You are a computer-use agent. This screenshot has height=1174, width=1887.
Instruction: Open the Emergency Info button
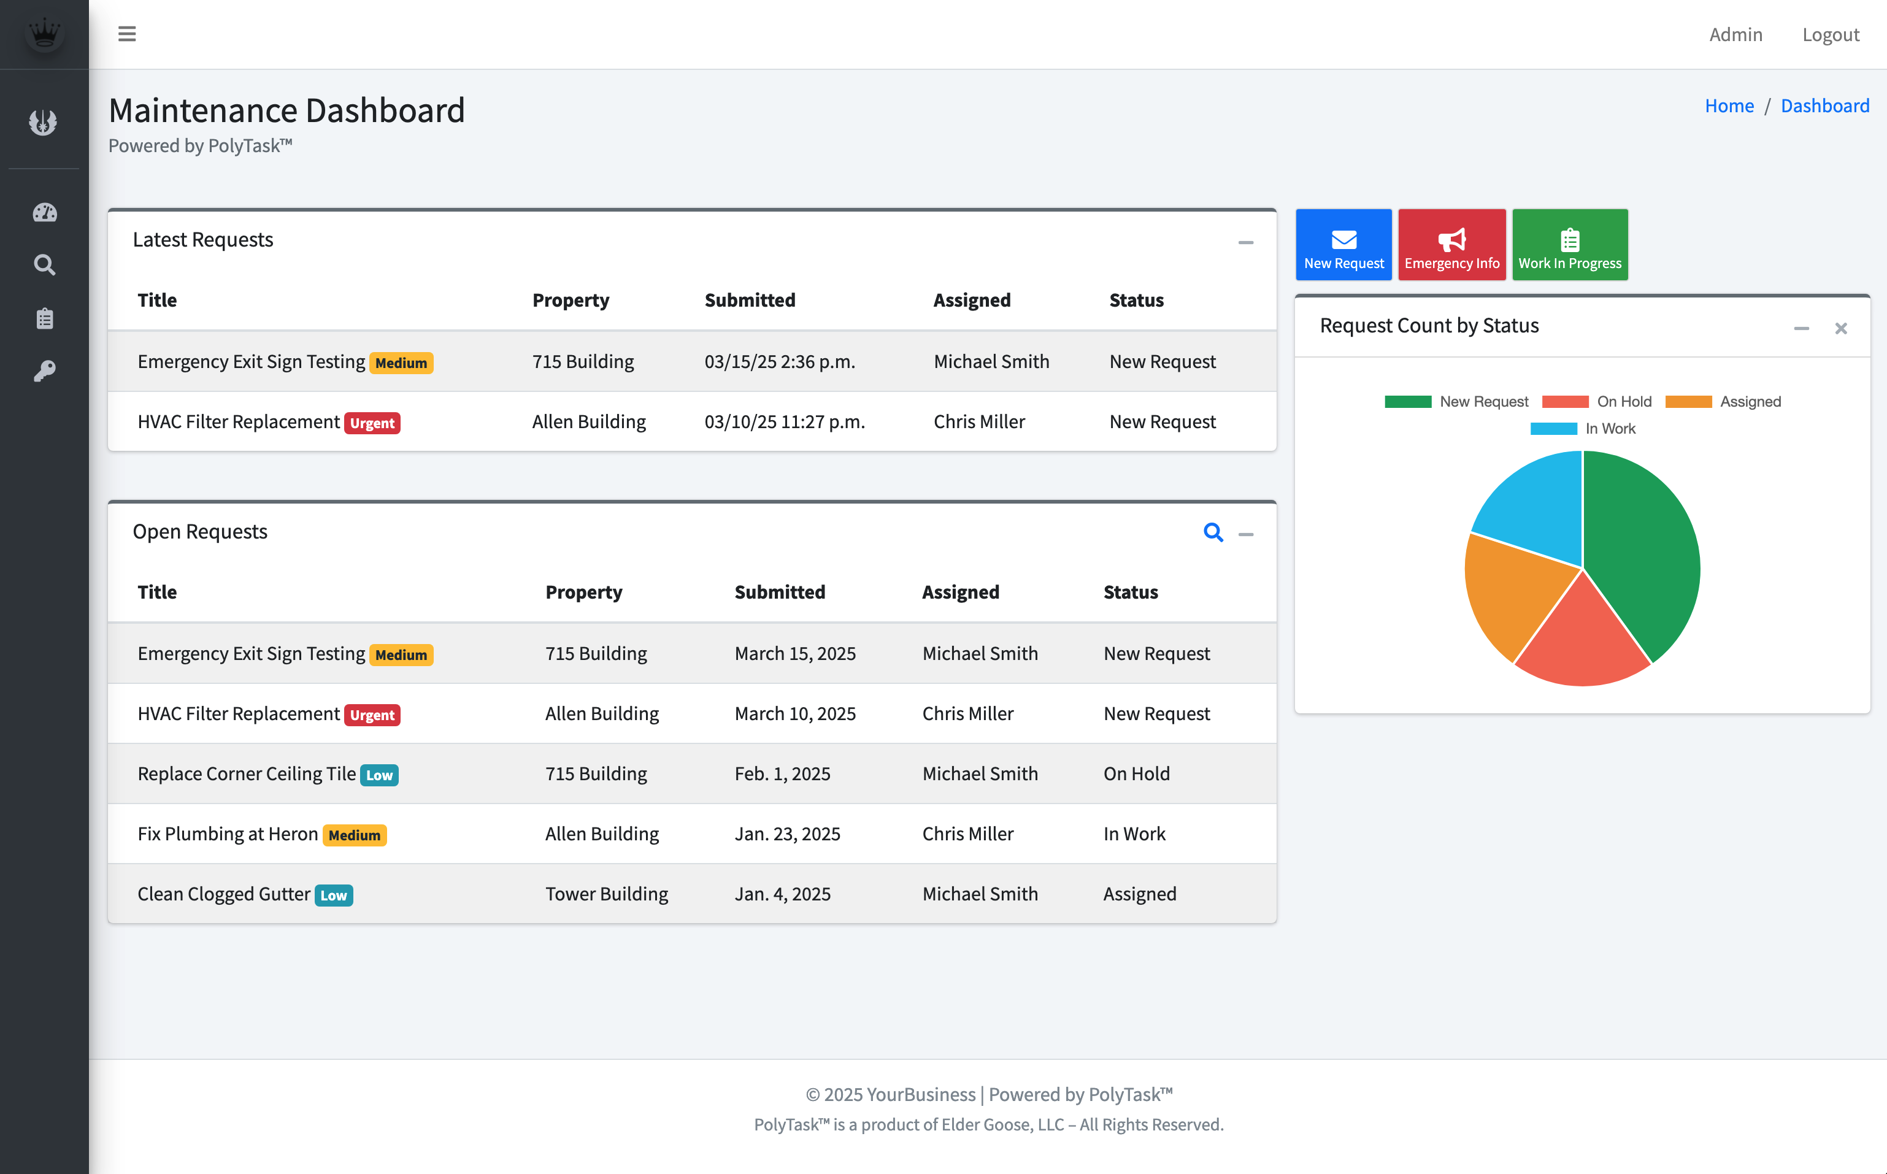coord(1451,245)
